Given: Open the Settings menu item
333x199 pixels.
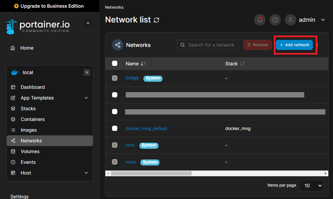Looking at the screenshot, I should click(19, 196).
